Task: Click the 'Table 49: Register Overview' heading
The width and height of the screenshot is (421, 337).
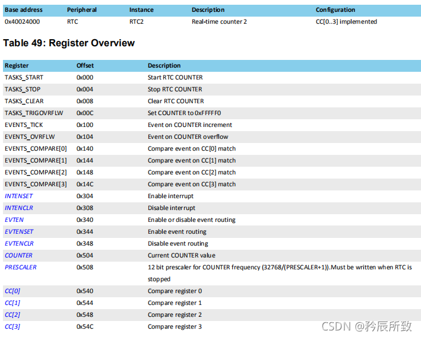Action: point(69,43)
